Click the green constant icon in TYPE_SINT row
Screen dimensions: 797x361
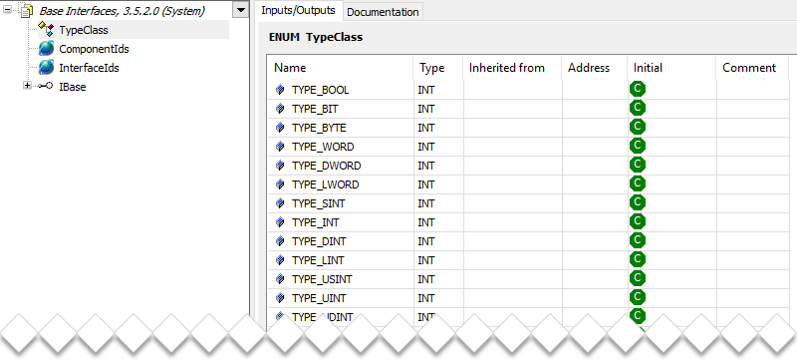(x=638, y=202)
